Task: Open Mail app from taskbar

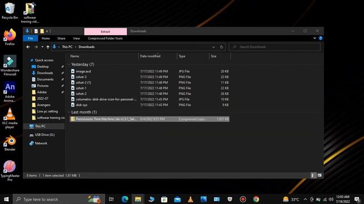Action: pos(177,199)
